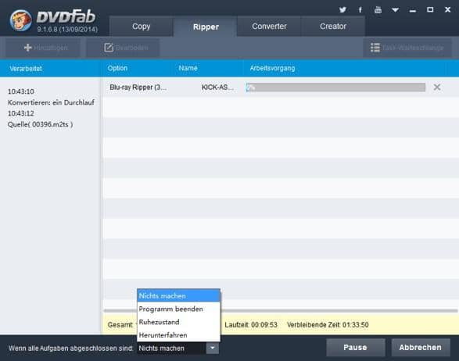Remove the KICK-AS task with X icon
459x361 pixels.
pos(437,87)
